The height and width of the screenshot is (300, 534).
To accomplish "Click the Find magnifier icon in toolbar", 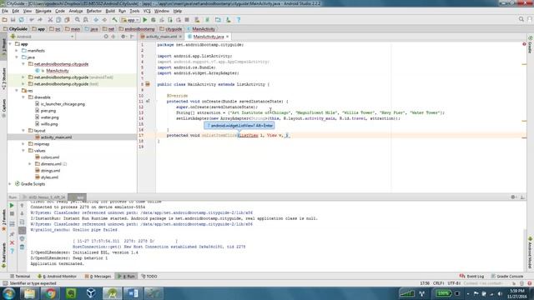I will 78,20.
